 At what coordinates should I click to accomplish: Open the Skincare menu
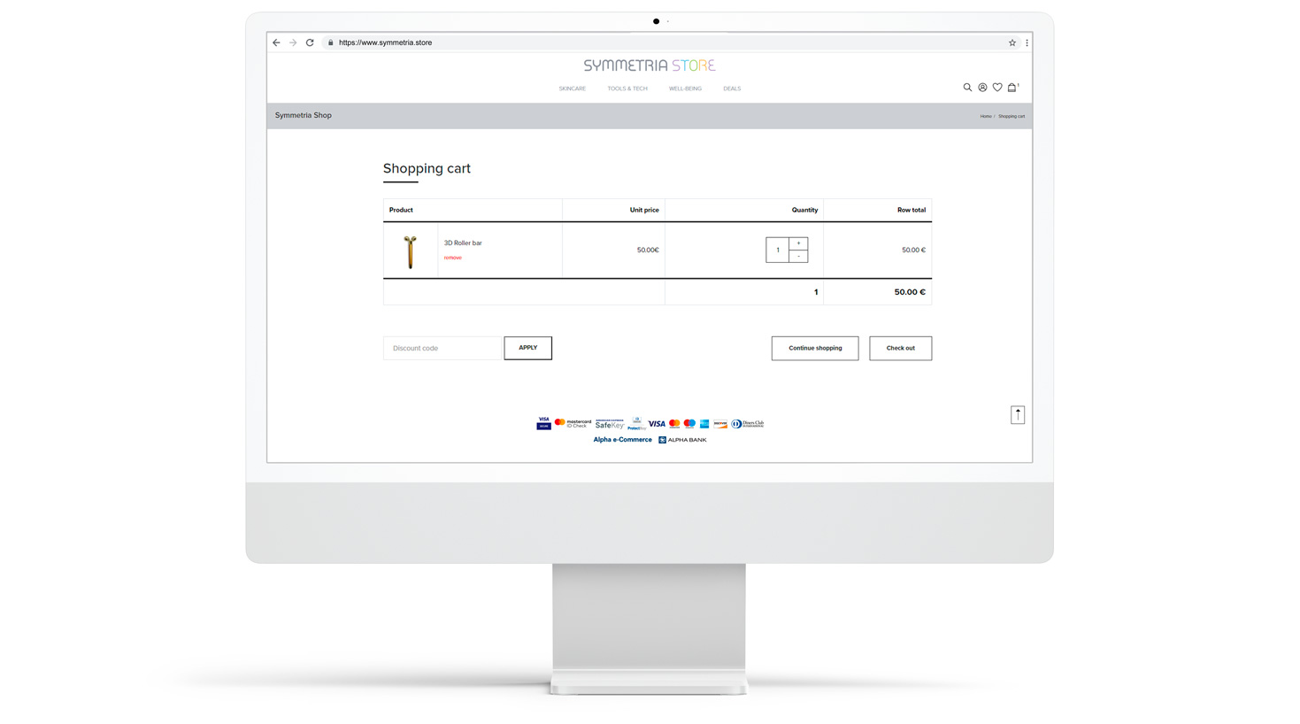point(572,89)
